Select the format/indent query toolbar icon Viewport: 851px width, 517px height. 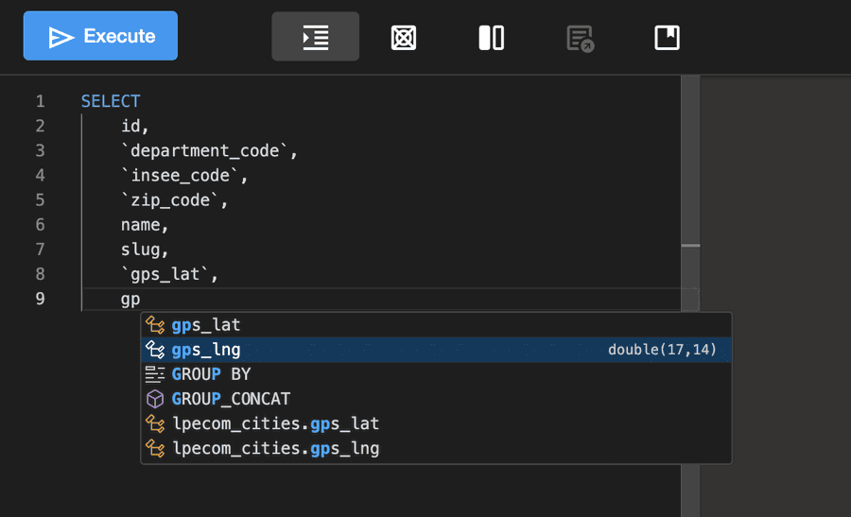tap(315, 37)
